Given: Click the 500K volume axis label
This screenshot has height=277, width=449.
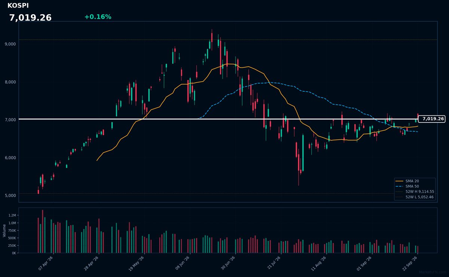Looking at the screenshot, I should coord(12,238).
